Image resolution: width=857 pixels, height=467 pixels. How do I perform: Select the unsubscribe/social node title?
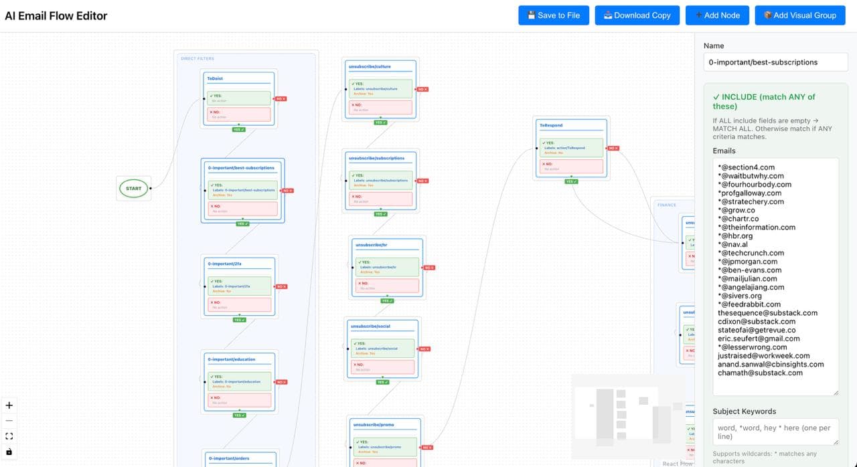(x=370, y=326)
